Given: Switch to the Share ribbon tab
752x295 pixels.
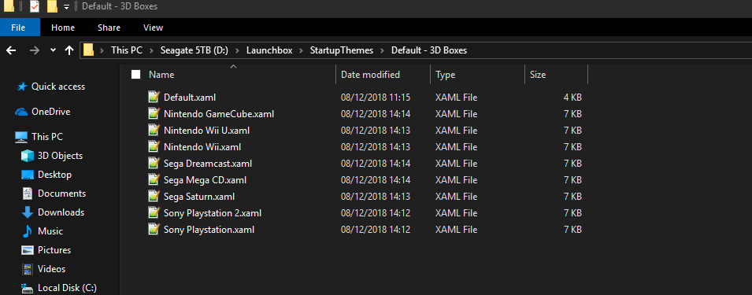Looking at the screenshot, I should 109,28.
